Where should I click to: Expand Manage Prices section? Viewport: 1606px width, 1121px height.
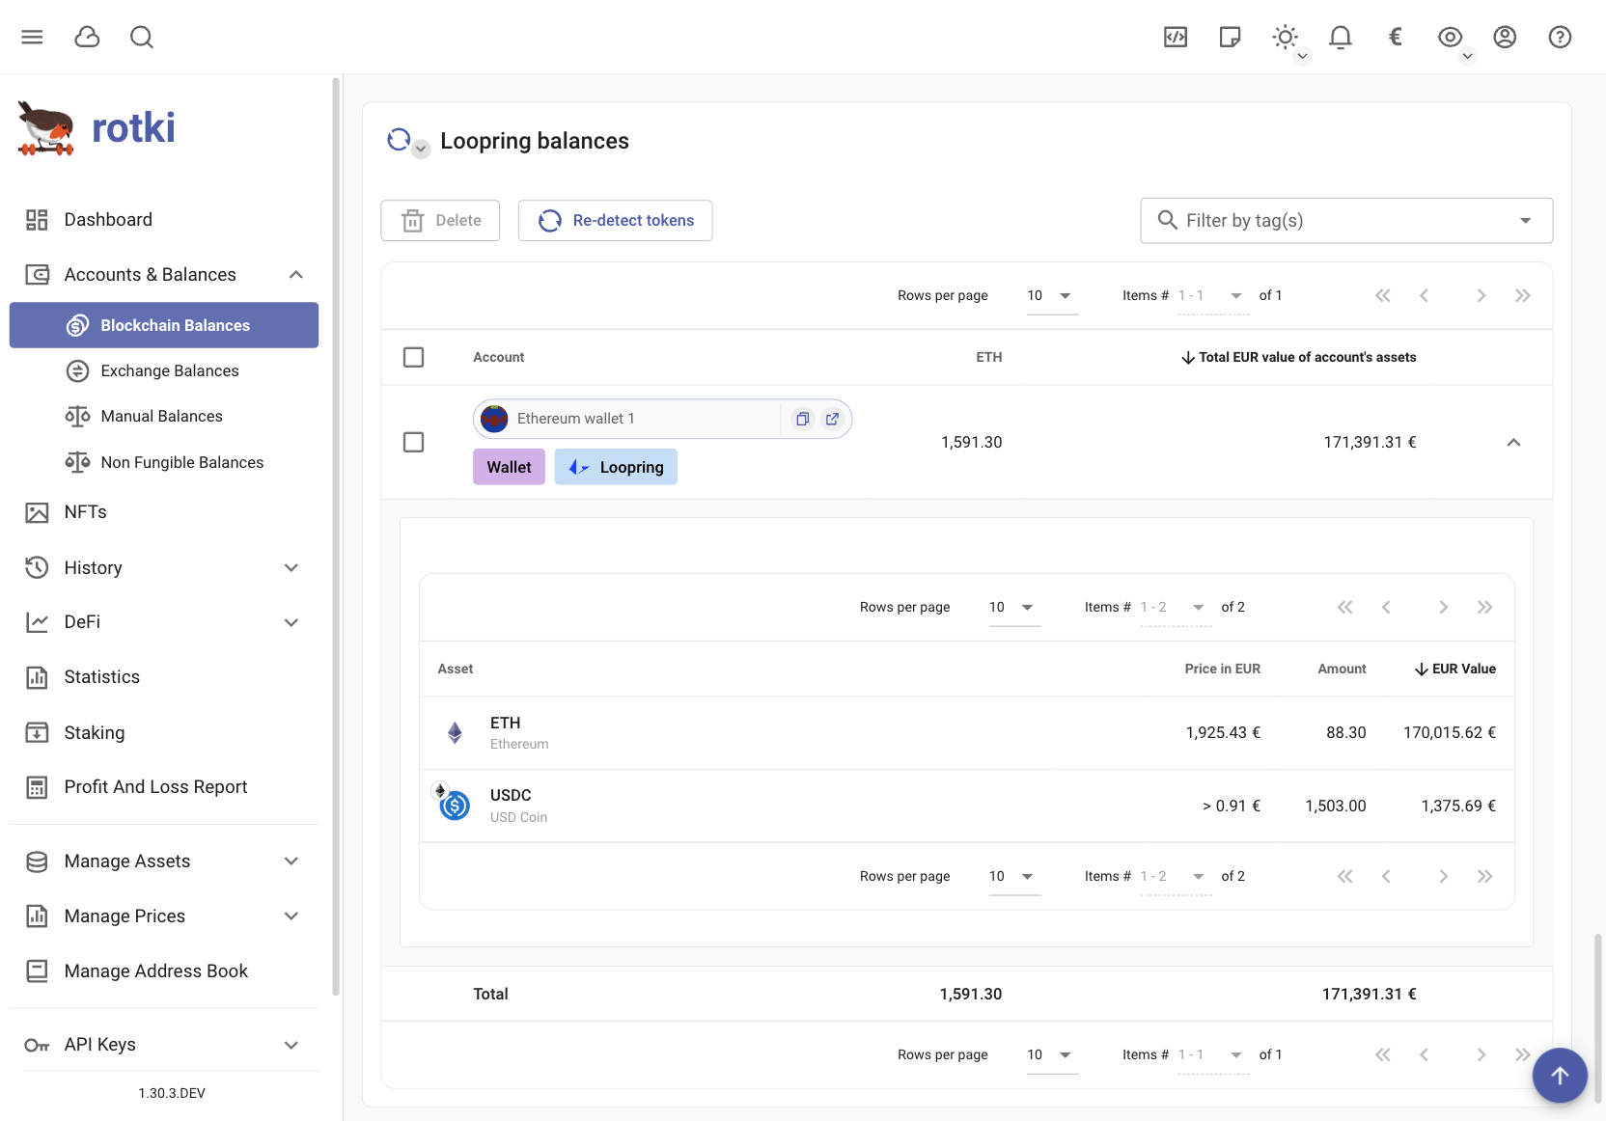point(291,916)
